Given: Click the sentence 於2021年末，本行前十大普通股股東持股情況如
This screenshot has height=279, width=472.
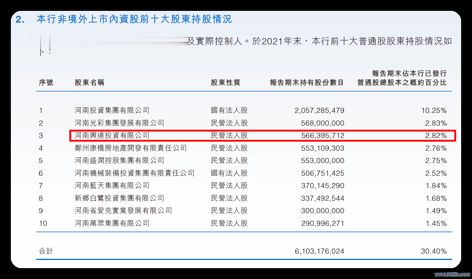Looking at the screenshot, I should 352,41.
